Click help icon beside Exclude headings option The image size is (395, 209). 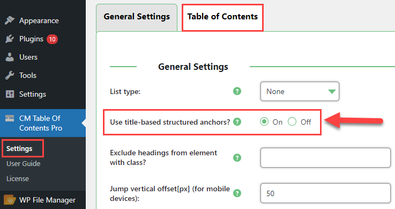click(237, 158)
